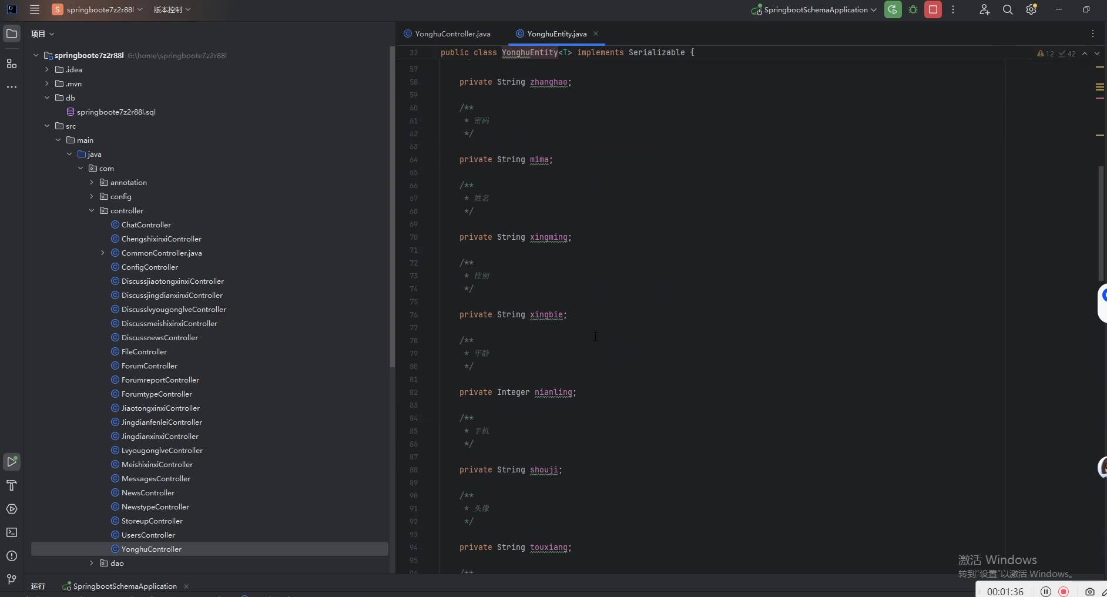The image size is (1107, 597).
Task: Open the Search Everywhere magnifier
Action: point(1008,10)
